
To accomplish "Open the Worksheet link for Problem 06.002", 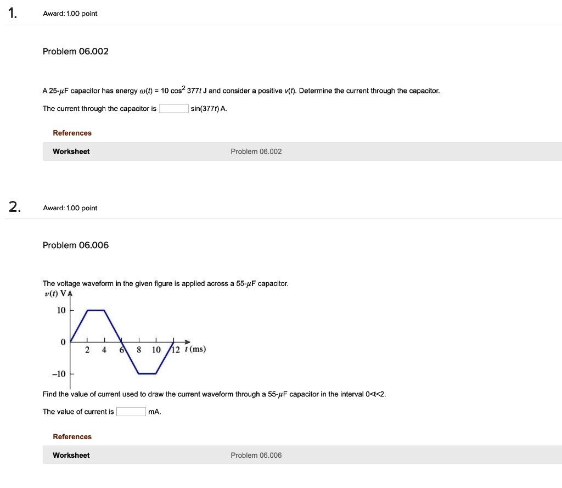I will tap(71, 152).
